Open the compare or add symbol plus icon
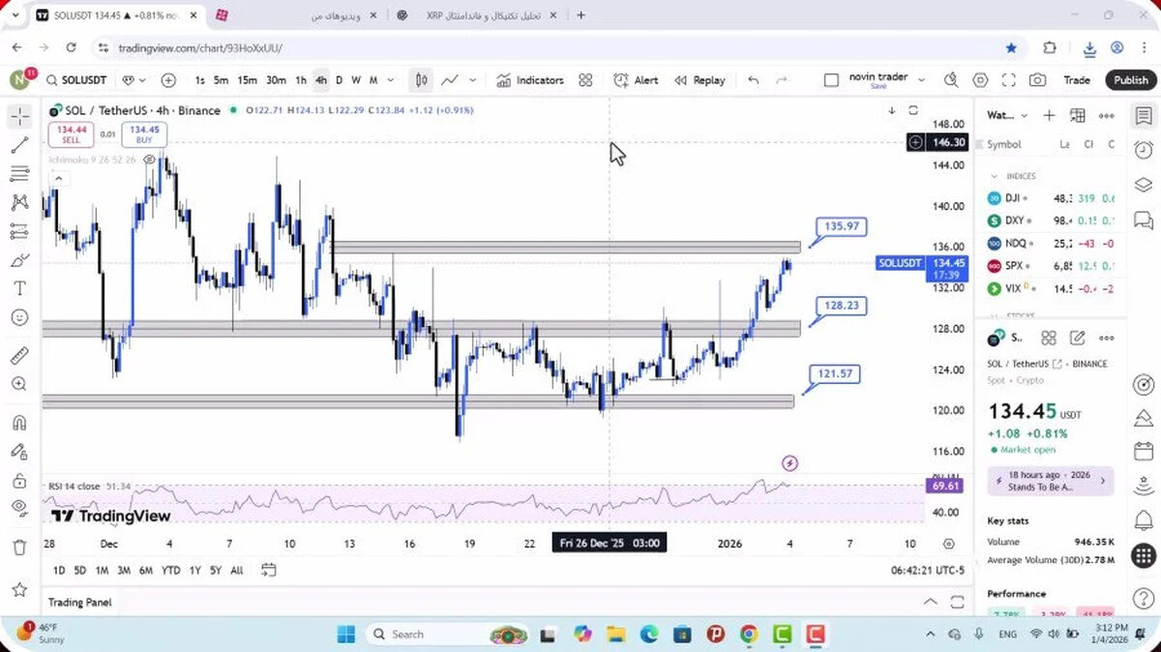Viewport: 1161px width, 652px height. point(168,80)
